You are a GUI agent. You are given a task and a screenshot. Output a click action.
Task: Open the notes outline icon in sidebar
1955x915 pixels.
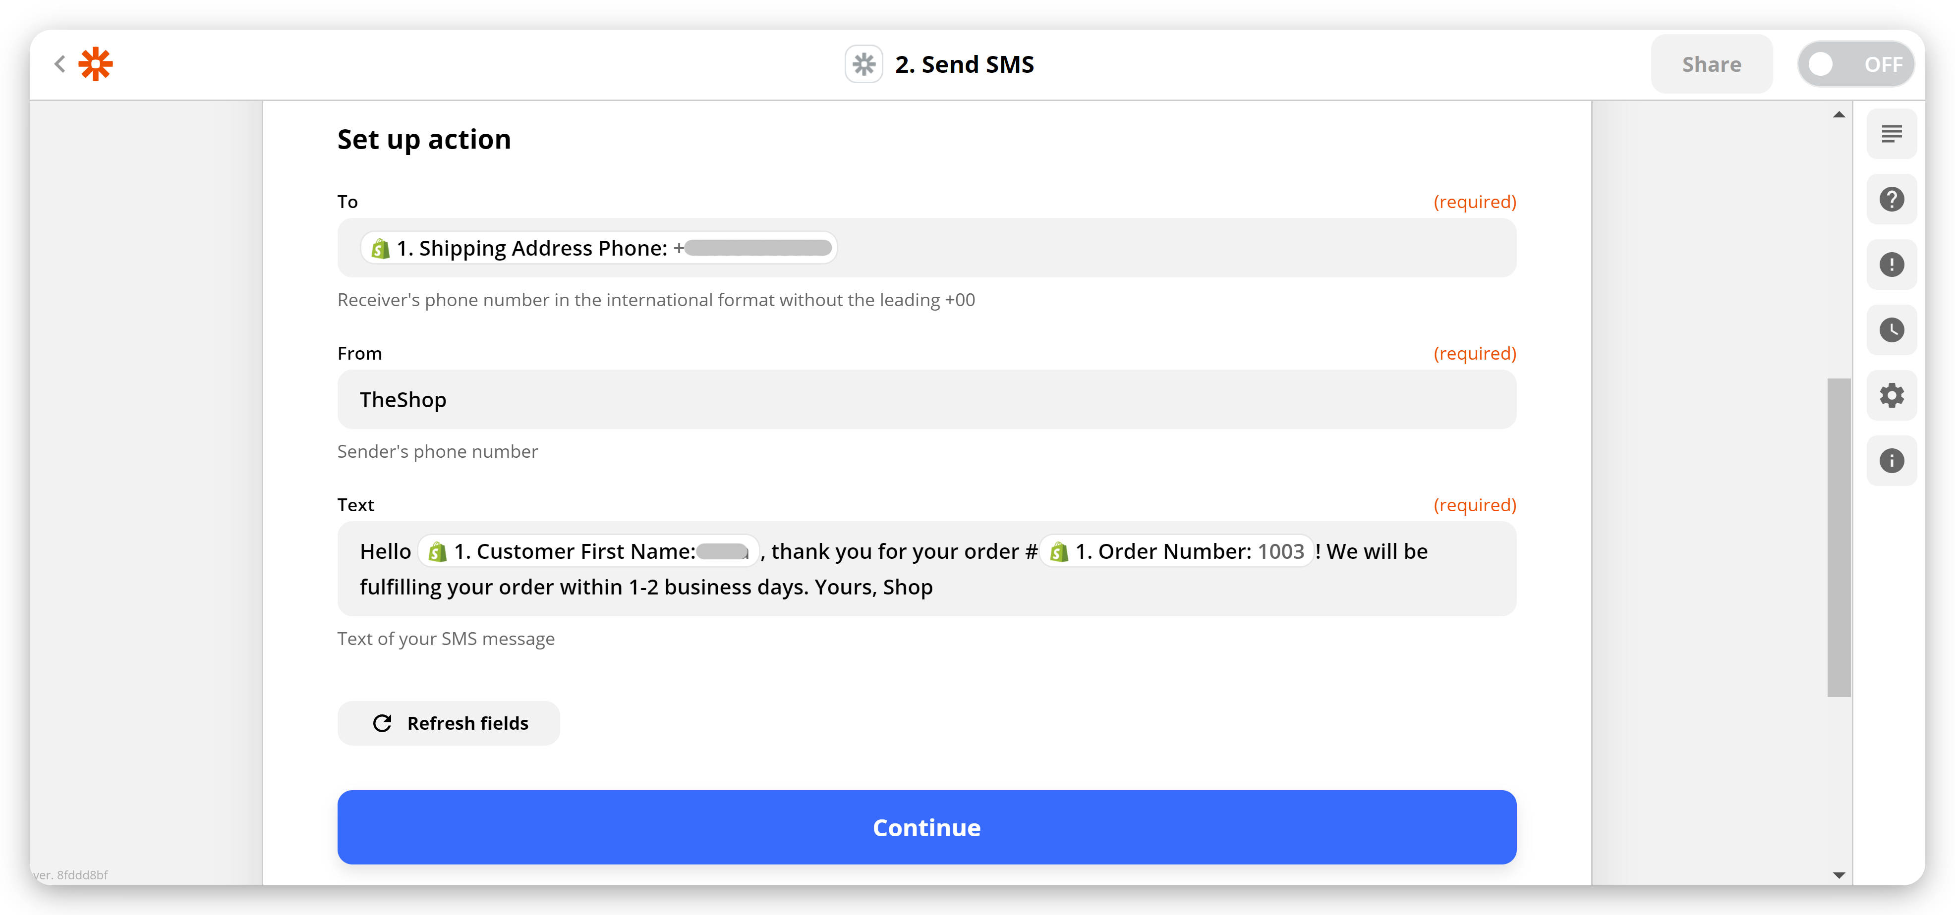(1891, 134)
